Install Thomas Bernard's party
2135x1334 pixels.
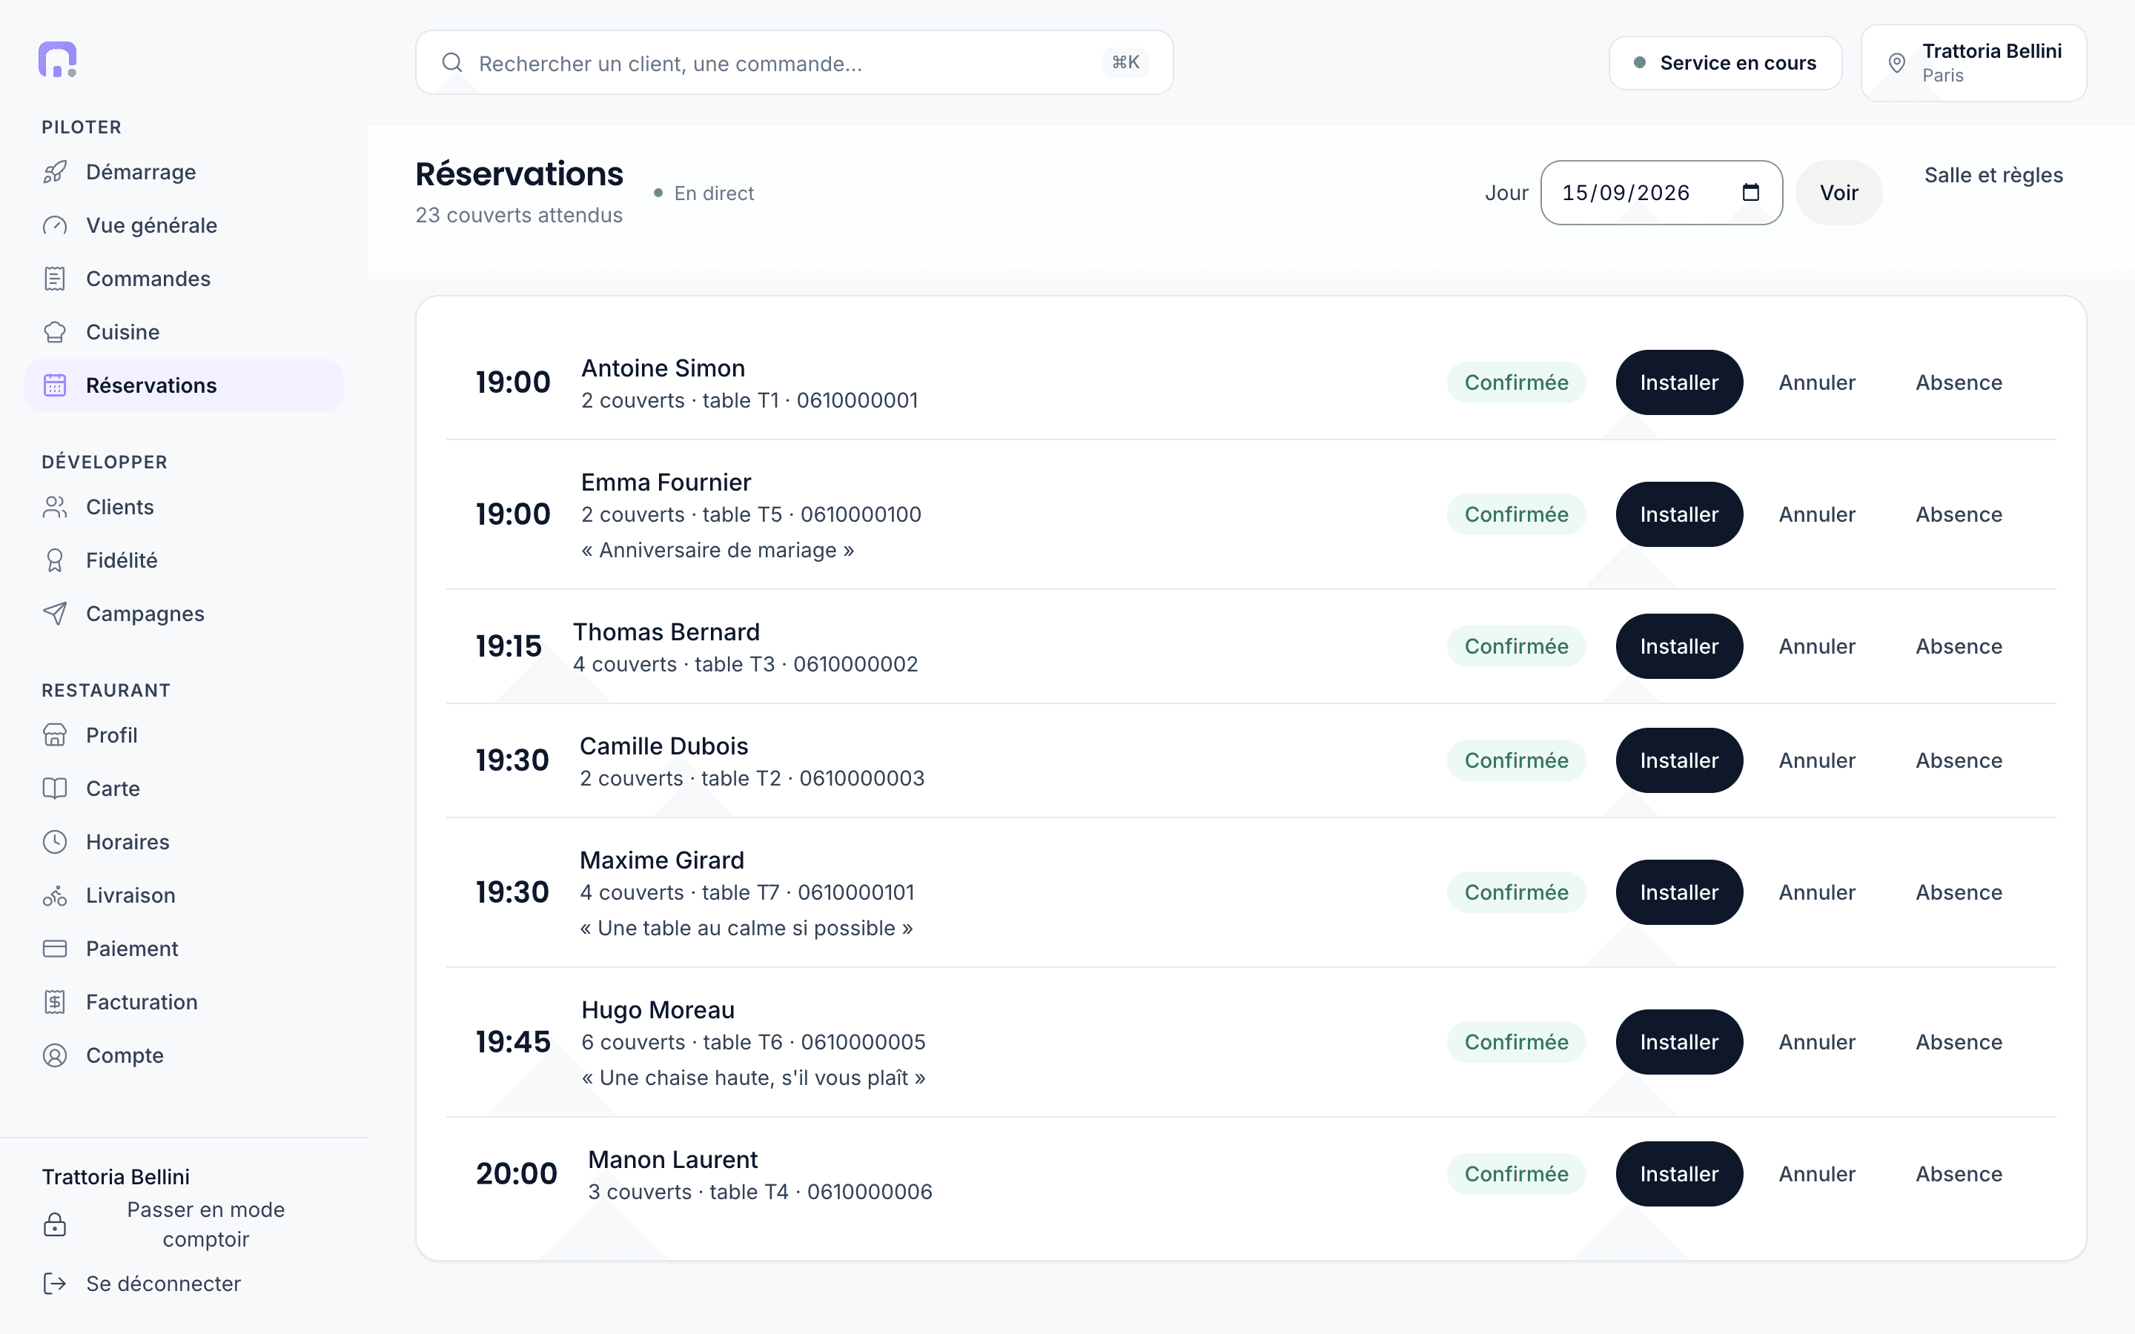point(1679,647)
